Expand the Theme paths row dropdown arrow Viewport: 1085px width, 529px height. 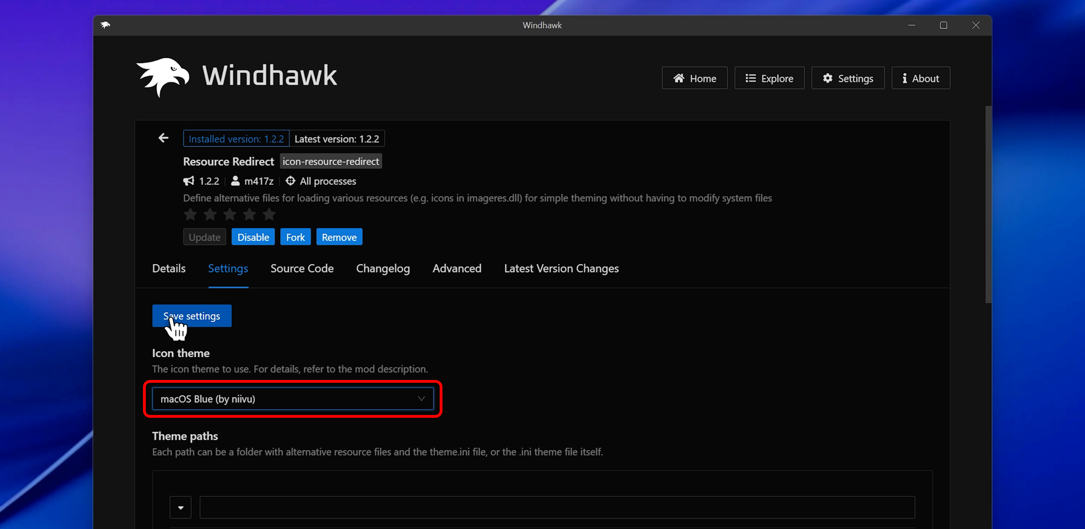pos(180,508)
